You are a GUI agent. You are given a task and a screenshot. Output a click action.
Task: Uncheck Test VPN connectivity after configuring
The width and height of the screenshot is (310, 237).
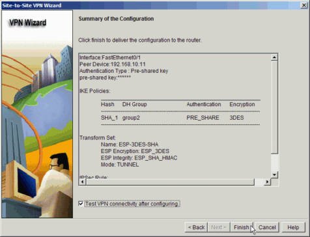point(81,204)
